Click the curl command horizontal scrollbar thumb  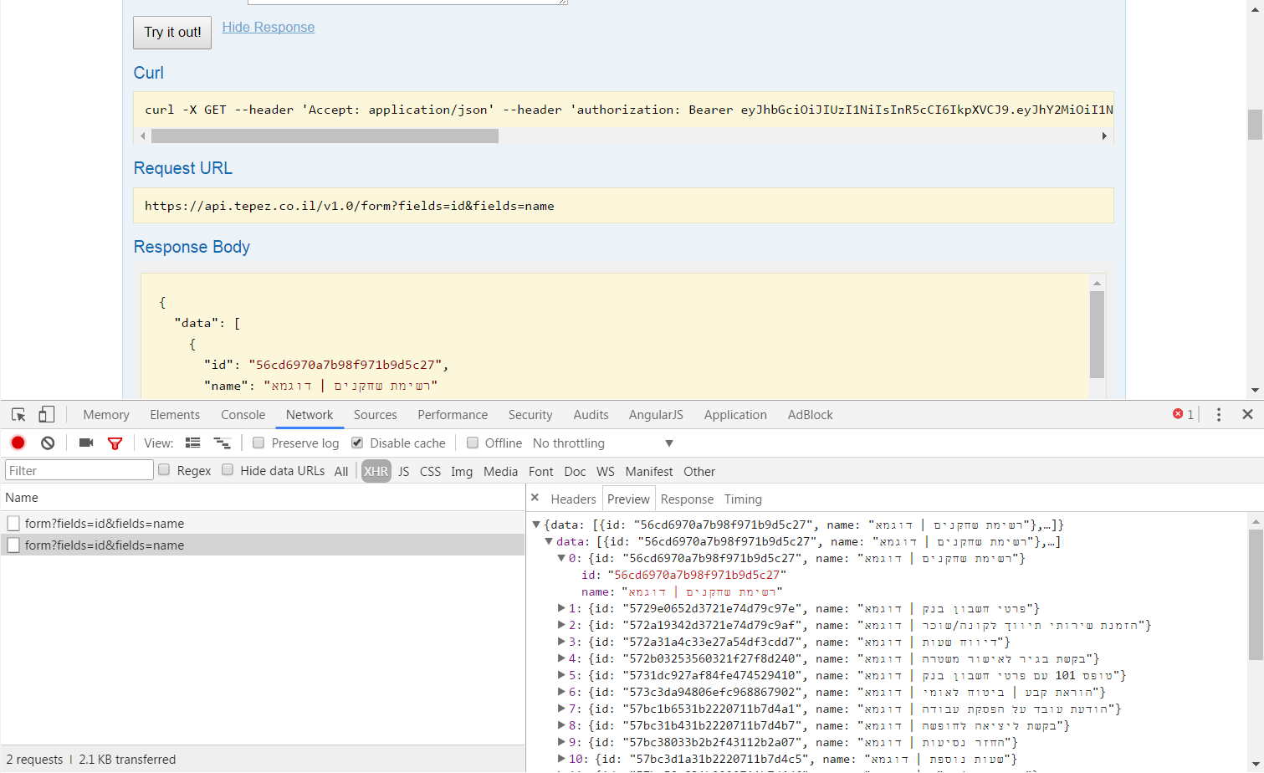coord(325,136)
